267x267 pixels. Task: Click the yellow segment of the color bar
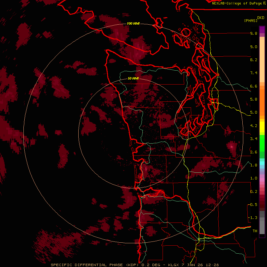click(x=262, y=127)
